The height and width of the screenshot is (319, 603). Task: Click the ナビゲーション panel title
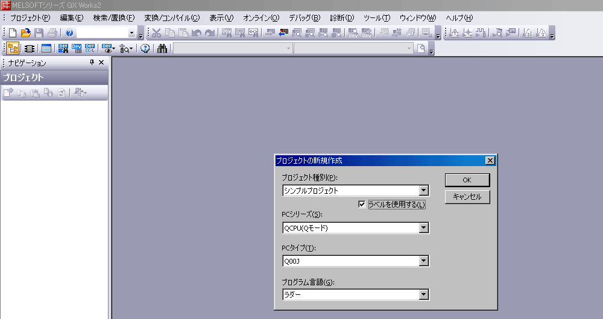tap(27, 63)
